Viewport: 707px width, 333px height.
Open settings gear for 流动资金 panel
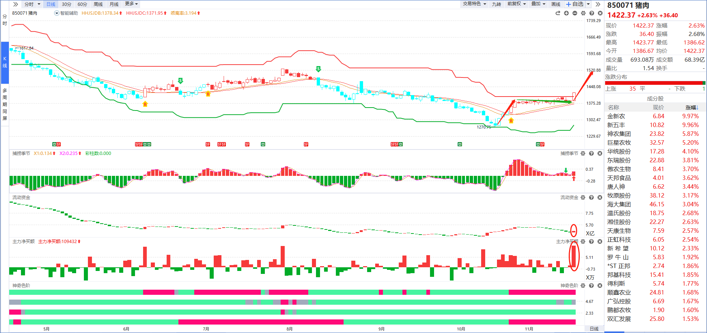point(583,198)
